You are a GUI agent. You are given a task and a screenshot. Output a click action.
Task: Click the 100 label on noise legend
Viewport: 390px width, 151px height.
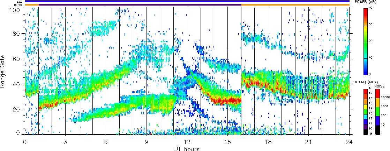(x=383, y=115)
